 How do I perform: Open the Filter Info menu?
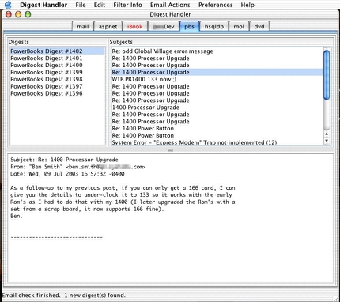(127, 5)
